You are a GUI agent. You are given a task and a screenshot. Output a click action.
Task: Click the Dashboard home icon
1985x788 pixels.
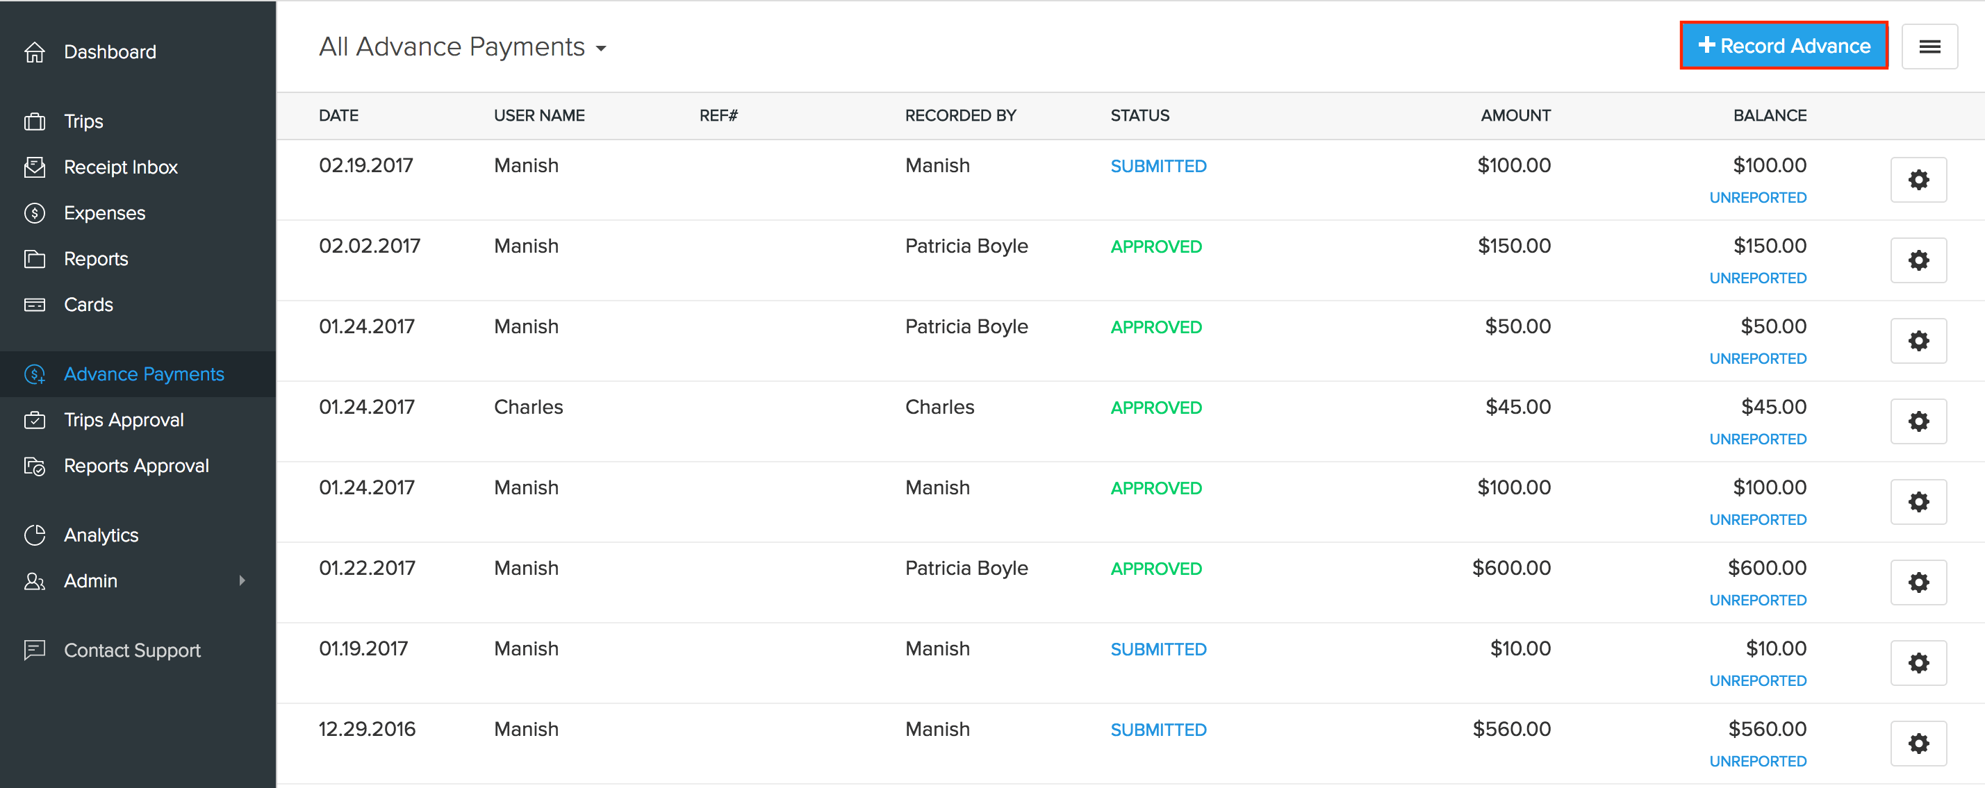[x=35, y=52]
